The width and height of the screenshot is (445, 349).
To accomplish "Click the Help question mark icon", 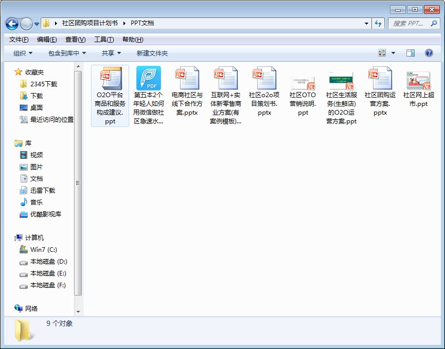I will click(x=429, y=52).
